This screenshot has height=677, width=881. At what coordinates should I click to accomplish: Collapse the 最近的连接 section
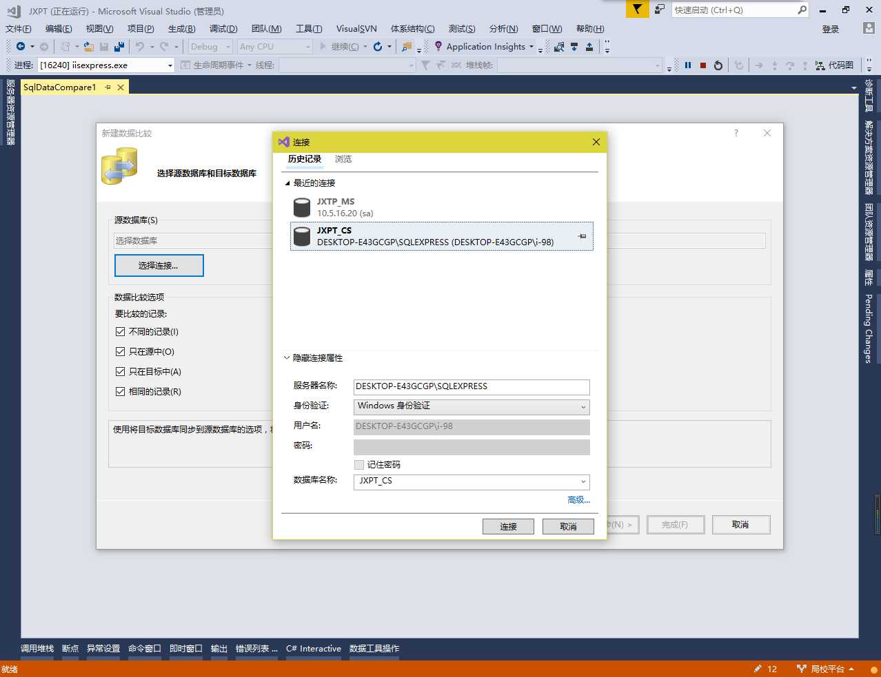pos(287,183)
